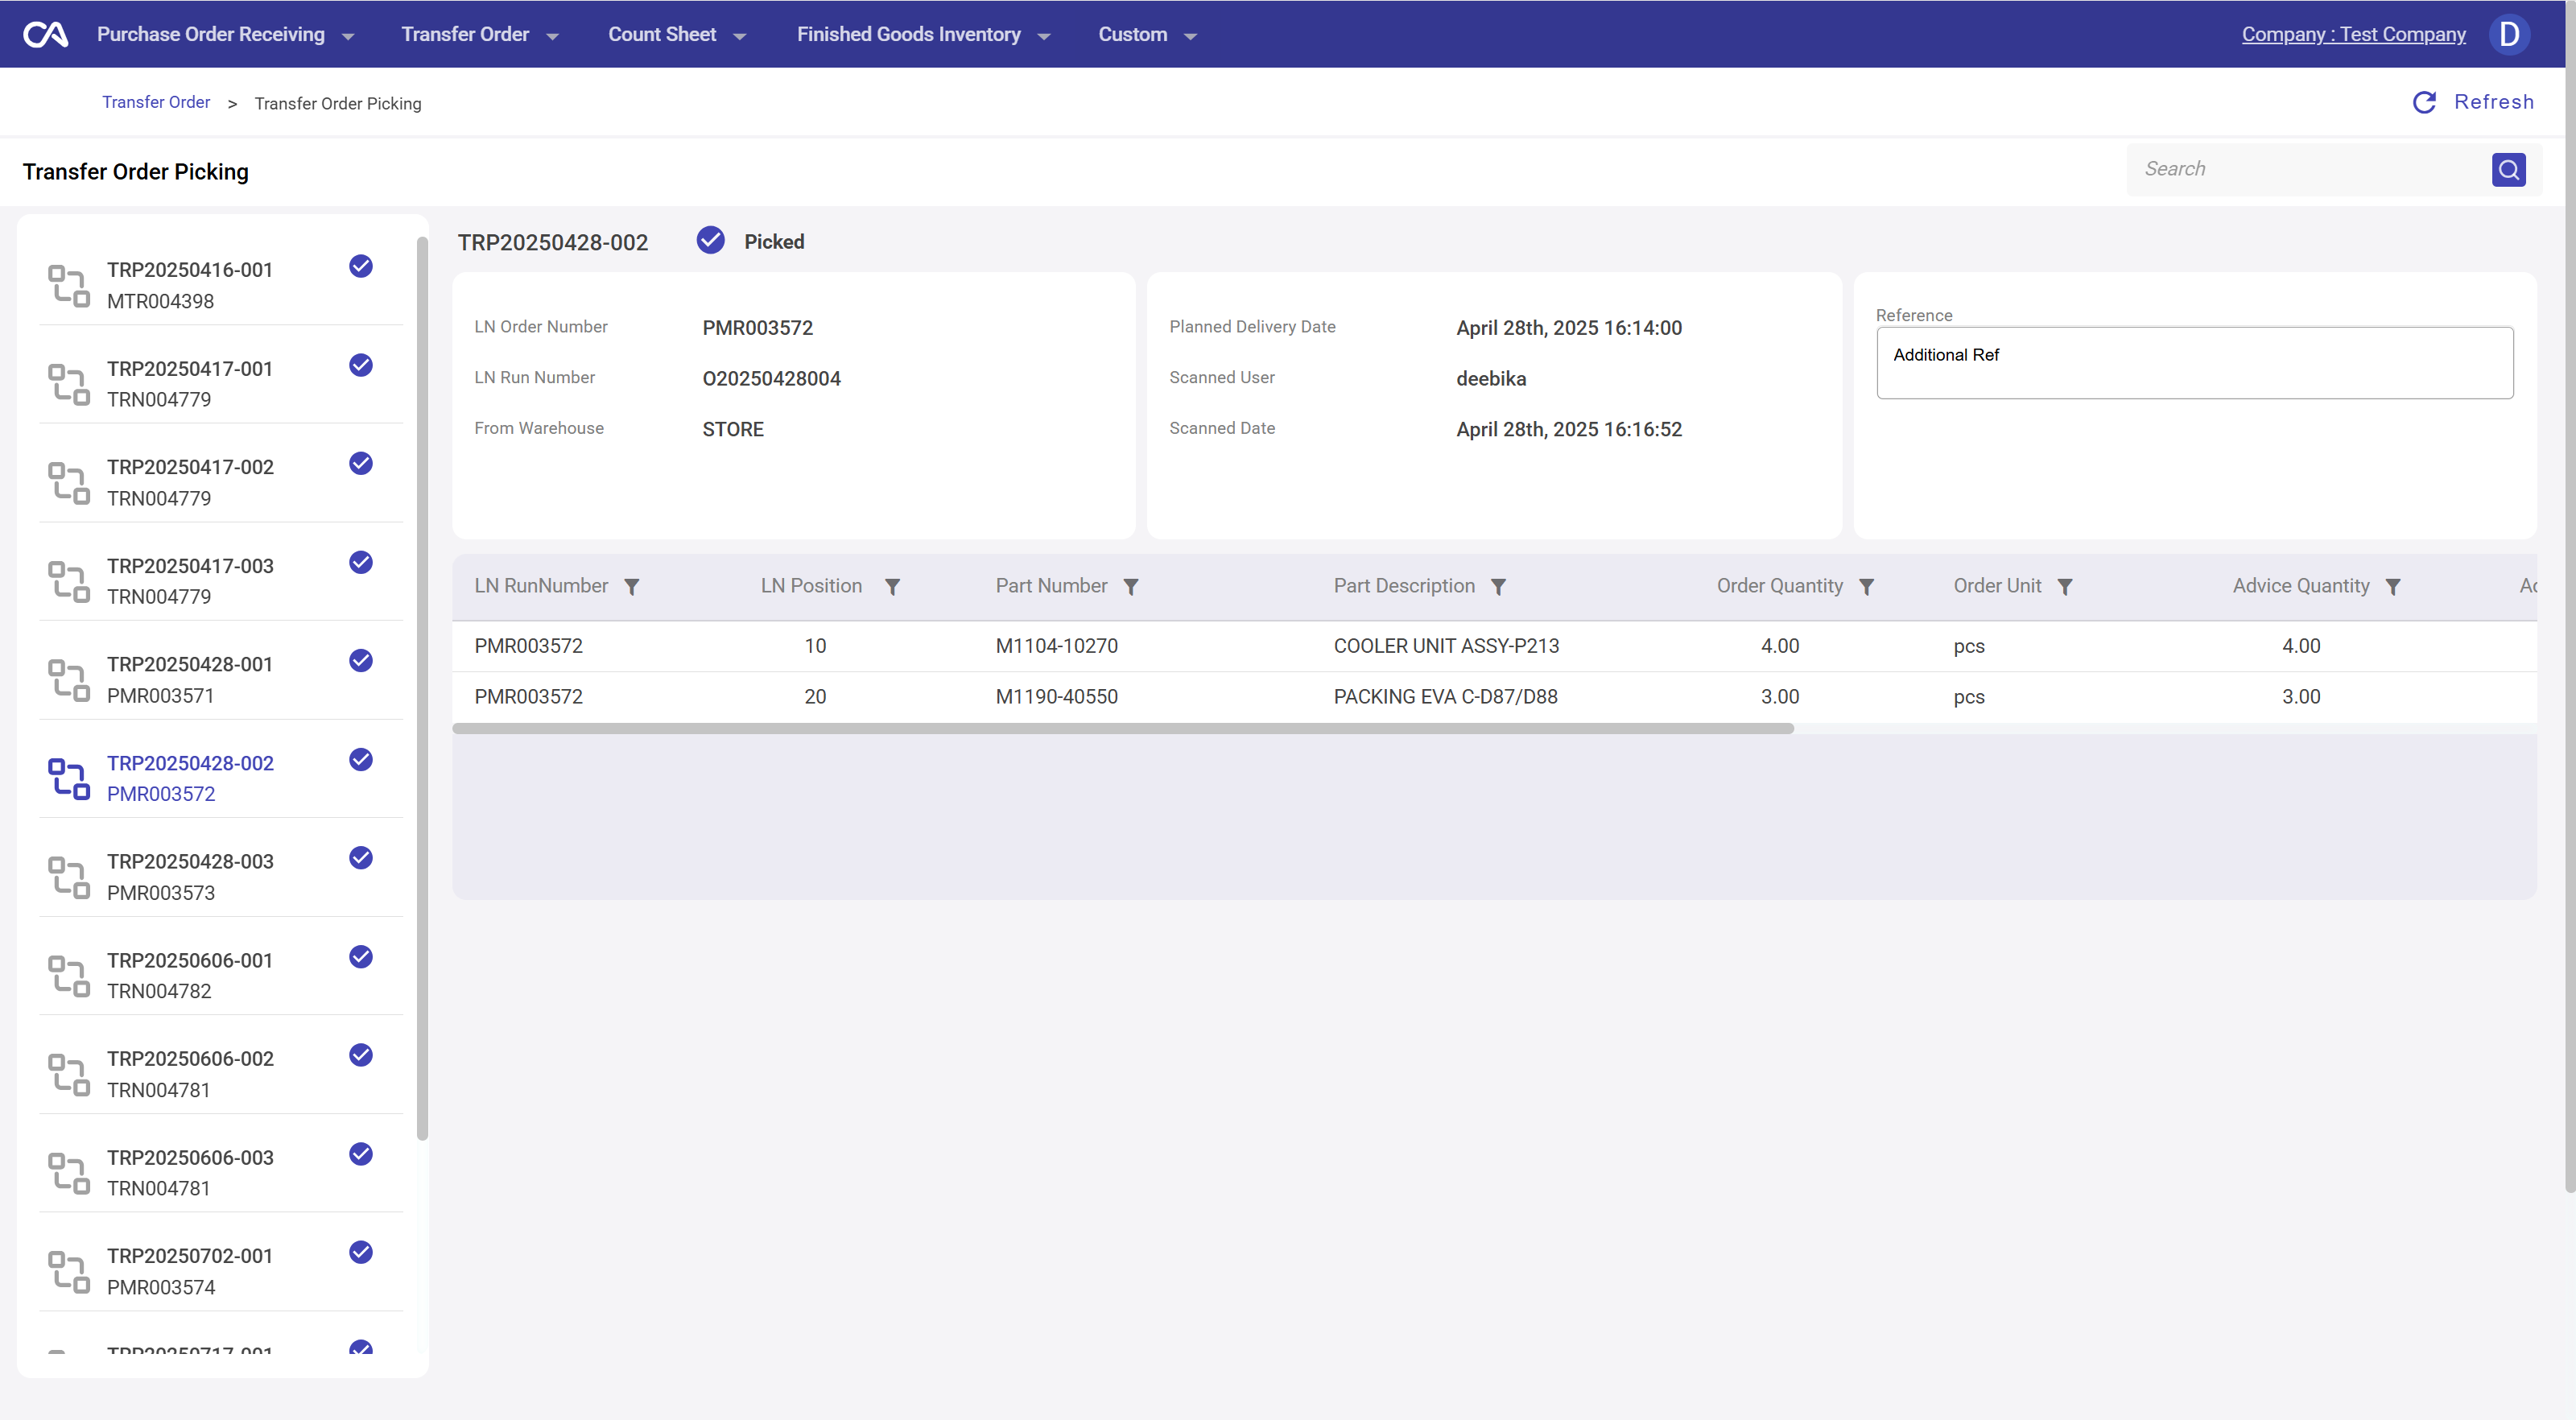Click the table horizontal scrollbar
The height and width of the screenshot is (1420, 2576).
point(1123,729)
